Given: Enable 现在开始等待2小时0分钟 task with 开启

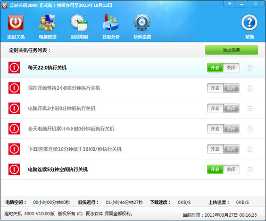Looking at the screenshot, I should 215,88.
